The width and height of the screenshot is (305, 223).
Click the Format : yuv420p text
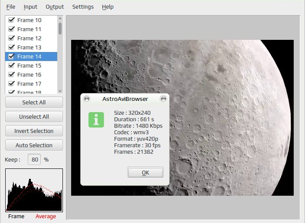136,139
